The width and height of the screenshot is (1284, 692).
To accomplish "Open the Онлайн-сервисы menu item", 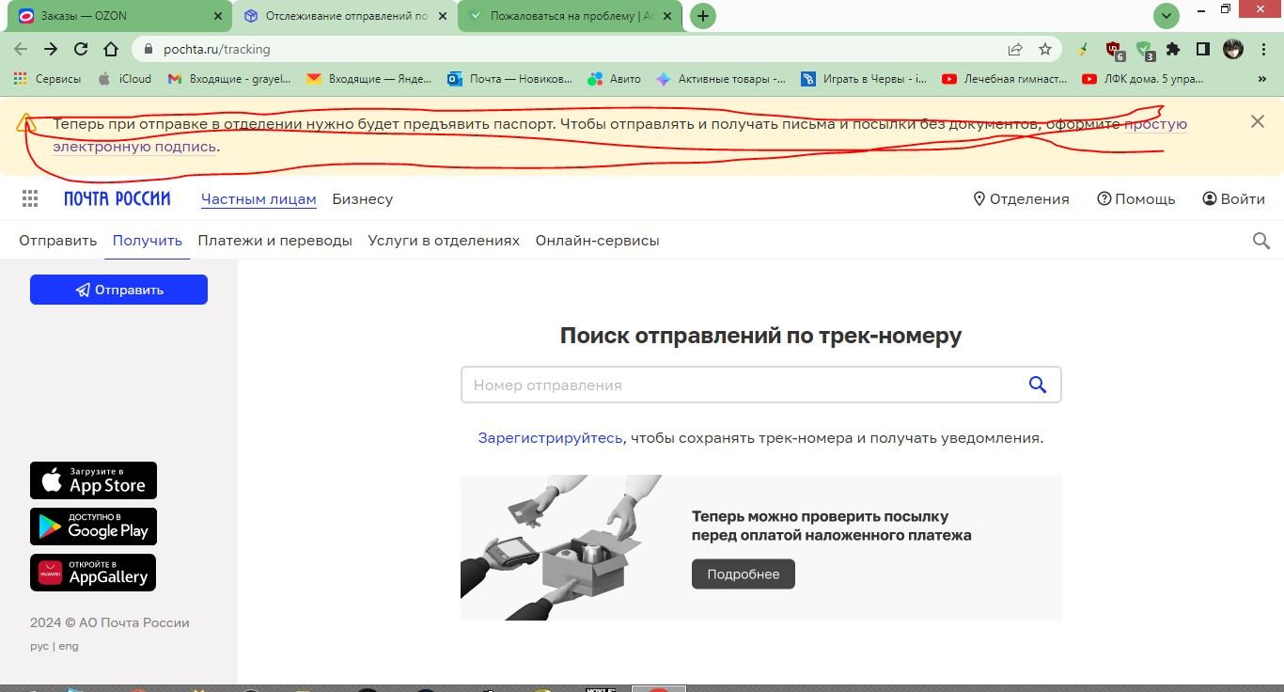I will [597, 241].
